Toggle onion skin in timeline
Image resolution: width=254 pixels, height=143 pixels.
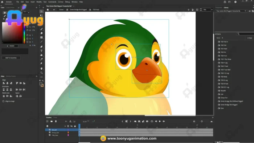(x=135, y=121)
